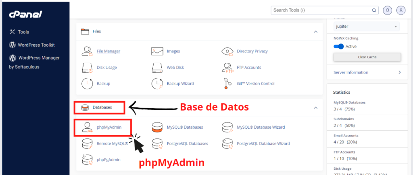Open the MySQL Databases orange icon
Viewport: 413px width, 175px height.
click(x=157, y=127)
